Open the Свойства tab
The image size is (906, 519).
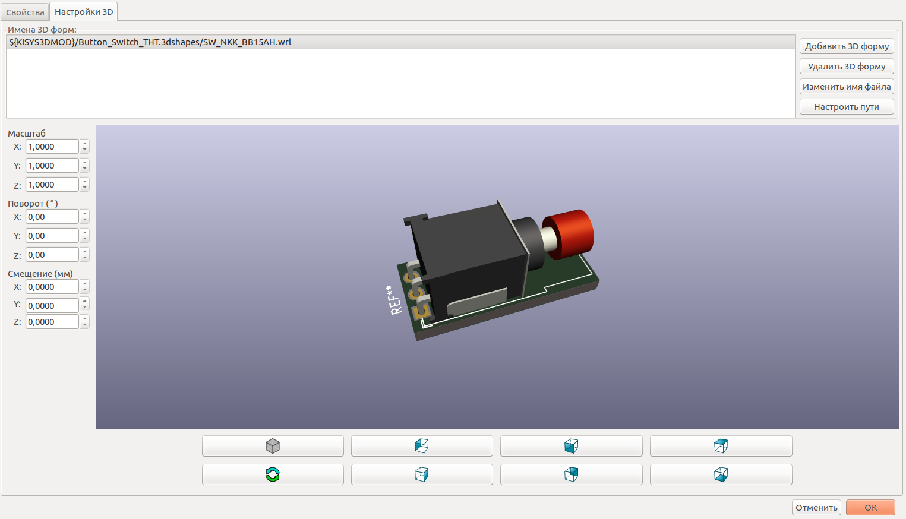(x=25, y=12)
